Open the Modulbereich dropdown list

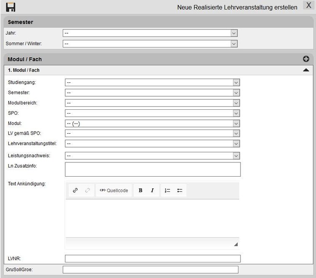click(152, 103)
